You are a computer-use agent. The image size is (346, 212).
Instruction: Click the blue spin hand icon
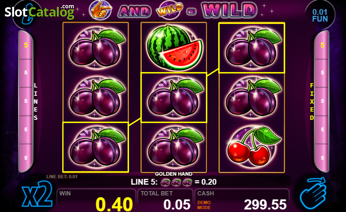313,193
